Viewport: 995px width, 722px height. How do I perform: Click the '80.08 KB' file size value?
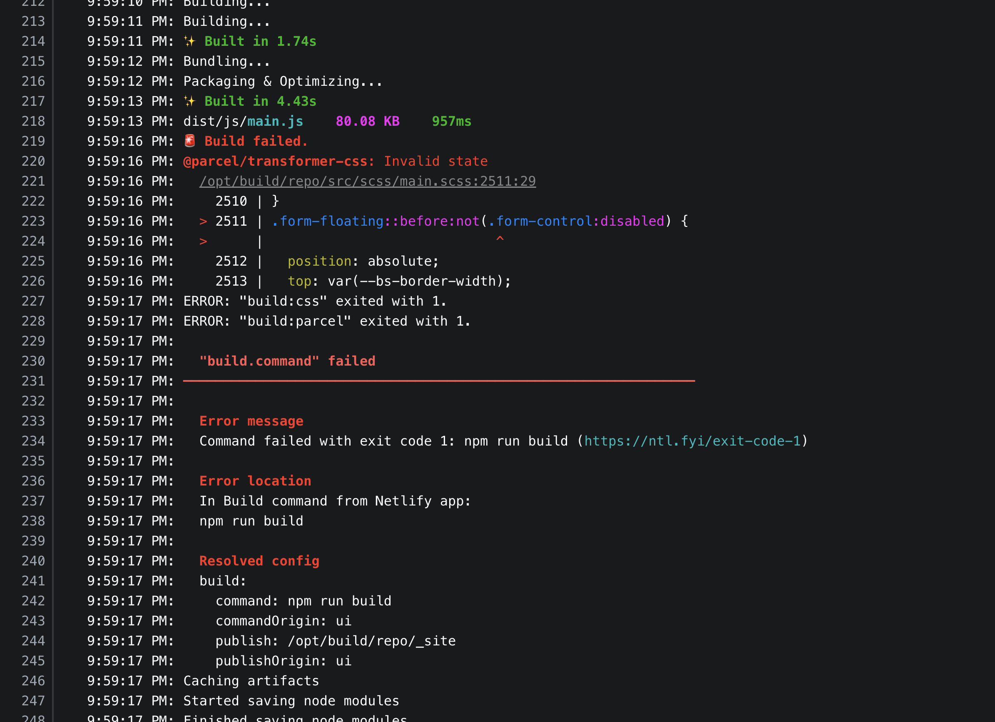[x=368, y=121]
